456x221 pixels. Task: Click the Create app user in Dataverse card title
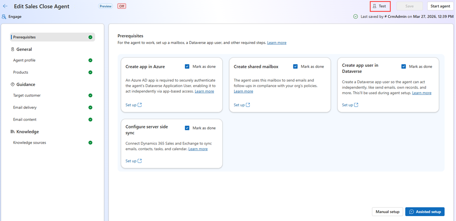coord(360,68)
